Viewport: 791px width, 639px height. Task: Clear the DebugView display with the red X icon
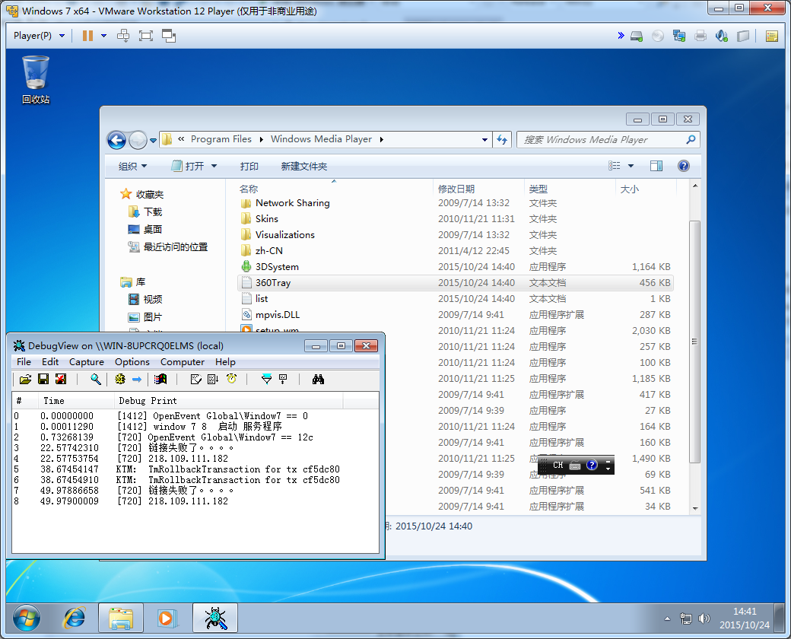tap(61, 379)
